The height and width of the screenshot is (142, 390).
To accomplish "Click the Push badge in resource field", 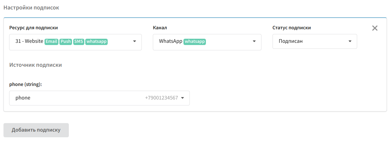I will pos(66,42).
